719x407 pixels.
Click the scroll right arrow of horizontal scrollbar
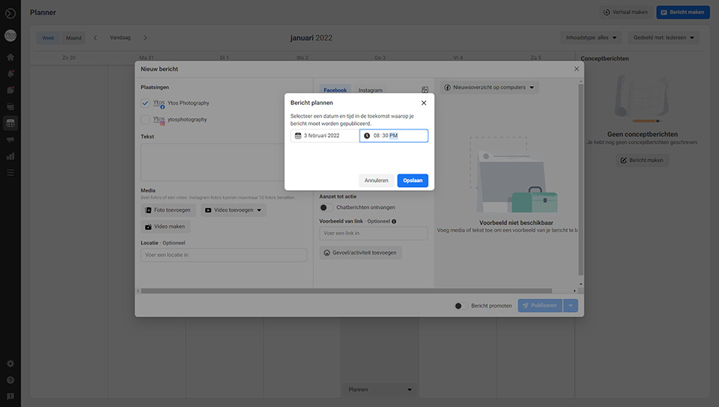point(574,291)
